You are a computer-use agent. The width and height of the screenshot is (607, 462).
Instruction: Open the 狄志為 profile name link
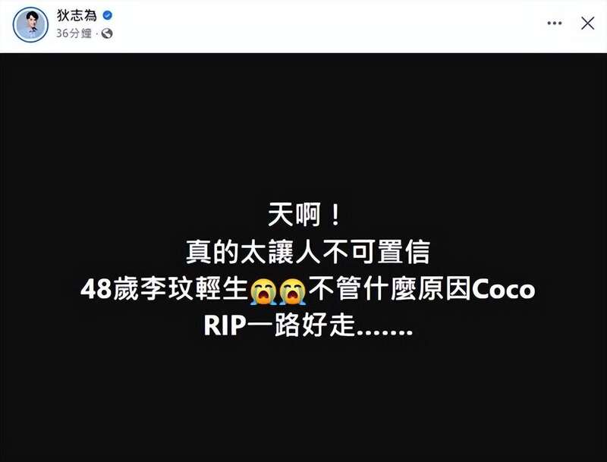(x=77, y=15)
